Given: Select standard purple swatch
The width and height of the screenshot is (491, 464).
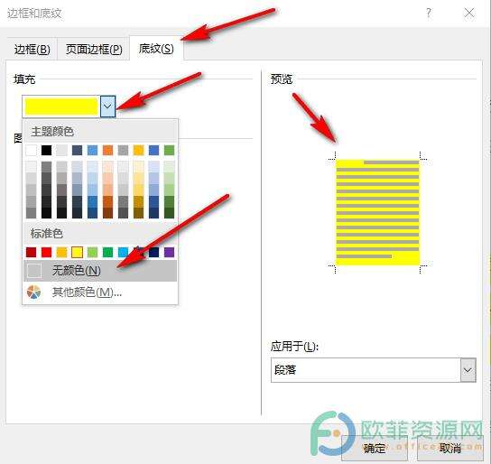Looking at the screenshot, I should click(x=169, y=252).
